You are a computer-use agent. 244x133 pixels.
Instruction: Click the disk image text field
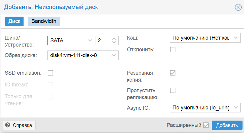click(x=79, y=55)
